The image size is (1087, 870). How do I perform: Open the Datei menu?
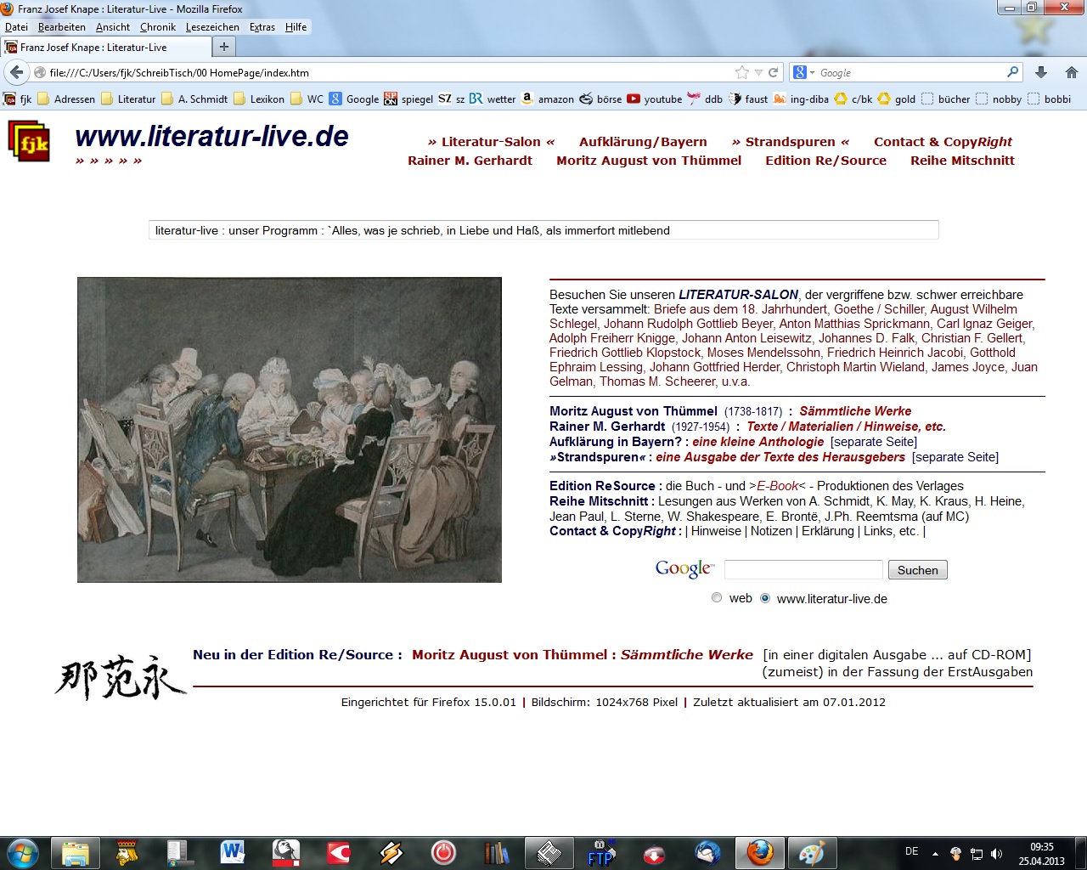(16, 27)
